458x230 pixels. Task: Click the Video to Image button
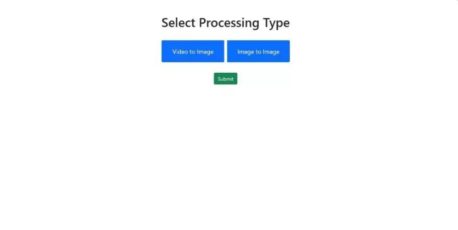(193, 51)
